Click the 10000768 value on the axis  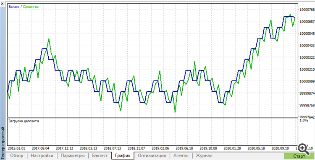click(307, 9)
